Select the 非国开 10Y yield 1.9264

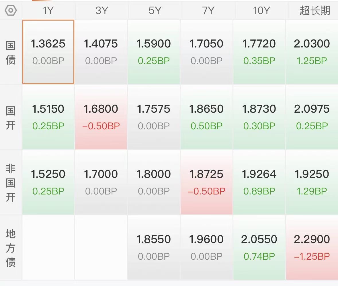click(259, 182)
